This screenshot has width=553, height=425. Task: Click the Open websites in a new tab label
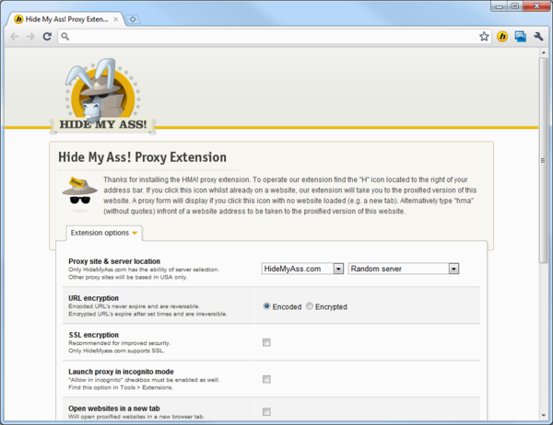pos(114,408)
